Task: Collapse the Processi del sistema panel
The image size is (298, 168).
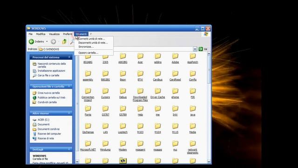Action: click(69, 57)
